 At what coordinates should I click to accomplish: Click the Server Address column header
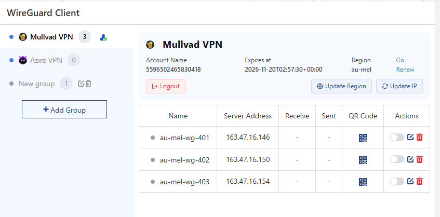[x=248, y=116]
